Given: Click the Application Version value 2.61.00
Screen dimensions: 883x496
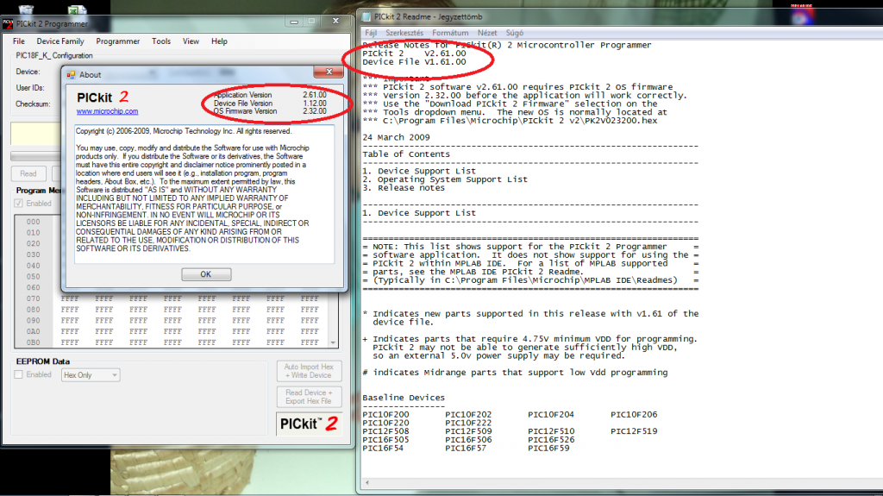Looking at the screenshot, I should (x=314, y=95).
